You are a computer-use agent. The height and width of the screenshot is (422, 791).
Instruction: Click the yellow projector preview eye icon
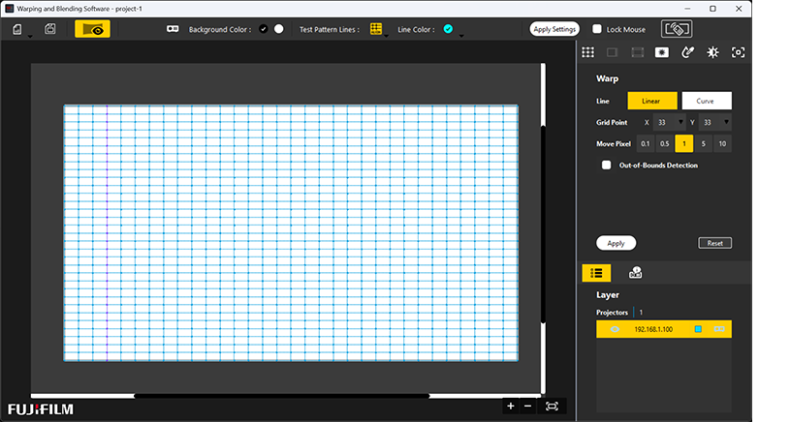[92, 29]
